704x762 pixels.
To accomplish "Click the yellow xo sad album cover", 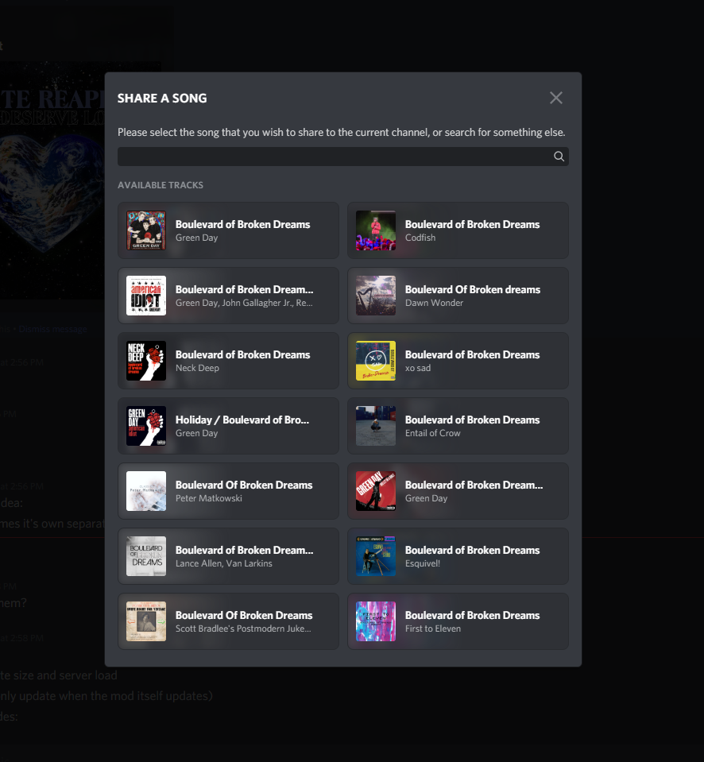I will click(x=376, y=361).
